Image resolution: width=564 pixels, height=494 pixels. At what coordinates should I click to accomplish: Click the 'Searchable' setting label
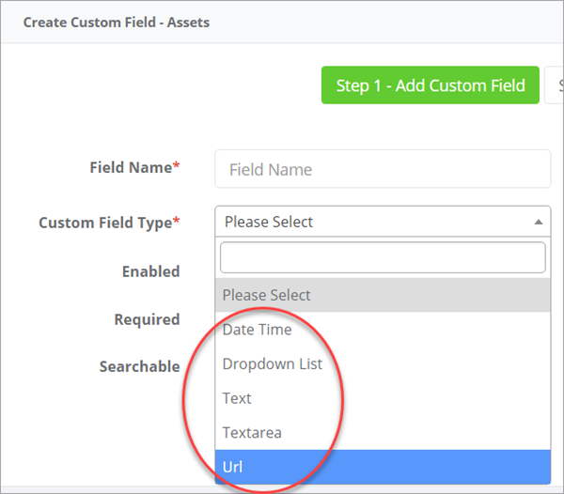[139, 366]
